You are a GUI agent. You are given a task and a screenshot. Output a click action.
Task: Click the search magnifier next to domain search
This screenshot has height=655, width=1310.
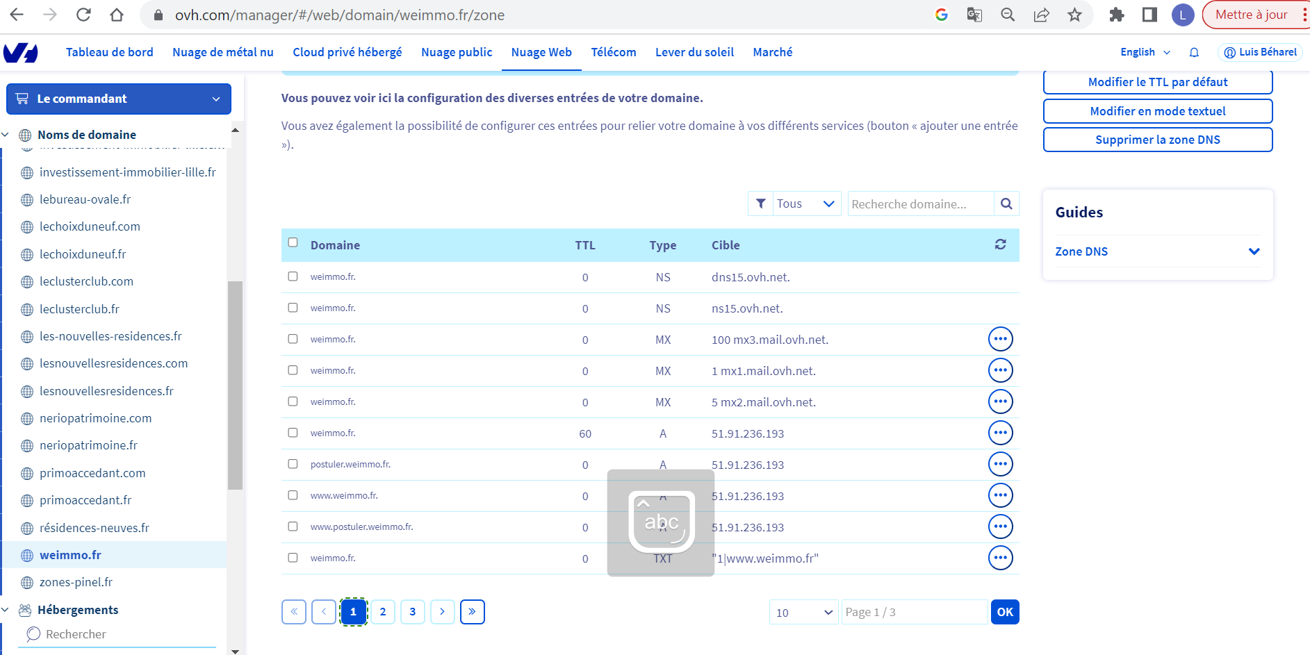tap(1006, 204)
